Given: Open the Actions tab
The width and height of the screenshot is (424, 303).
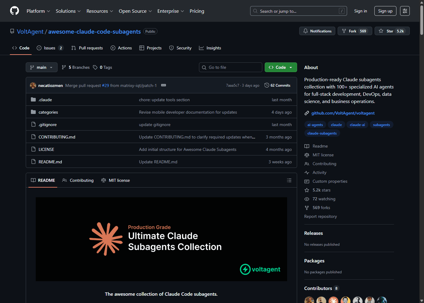Looking at the screenshot, I should (x=121, y=48).
